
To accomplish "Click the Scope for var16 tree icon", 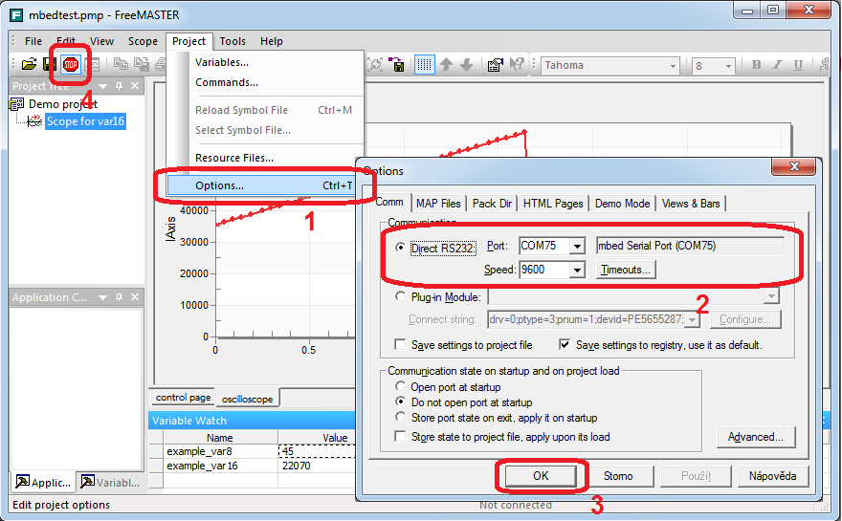I will coord(35,121).
